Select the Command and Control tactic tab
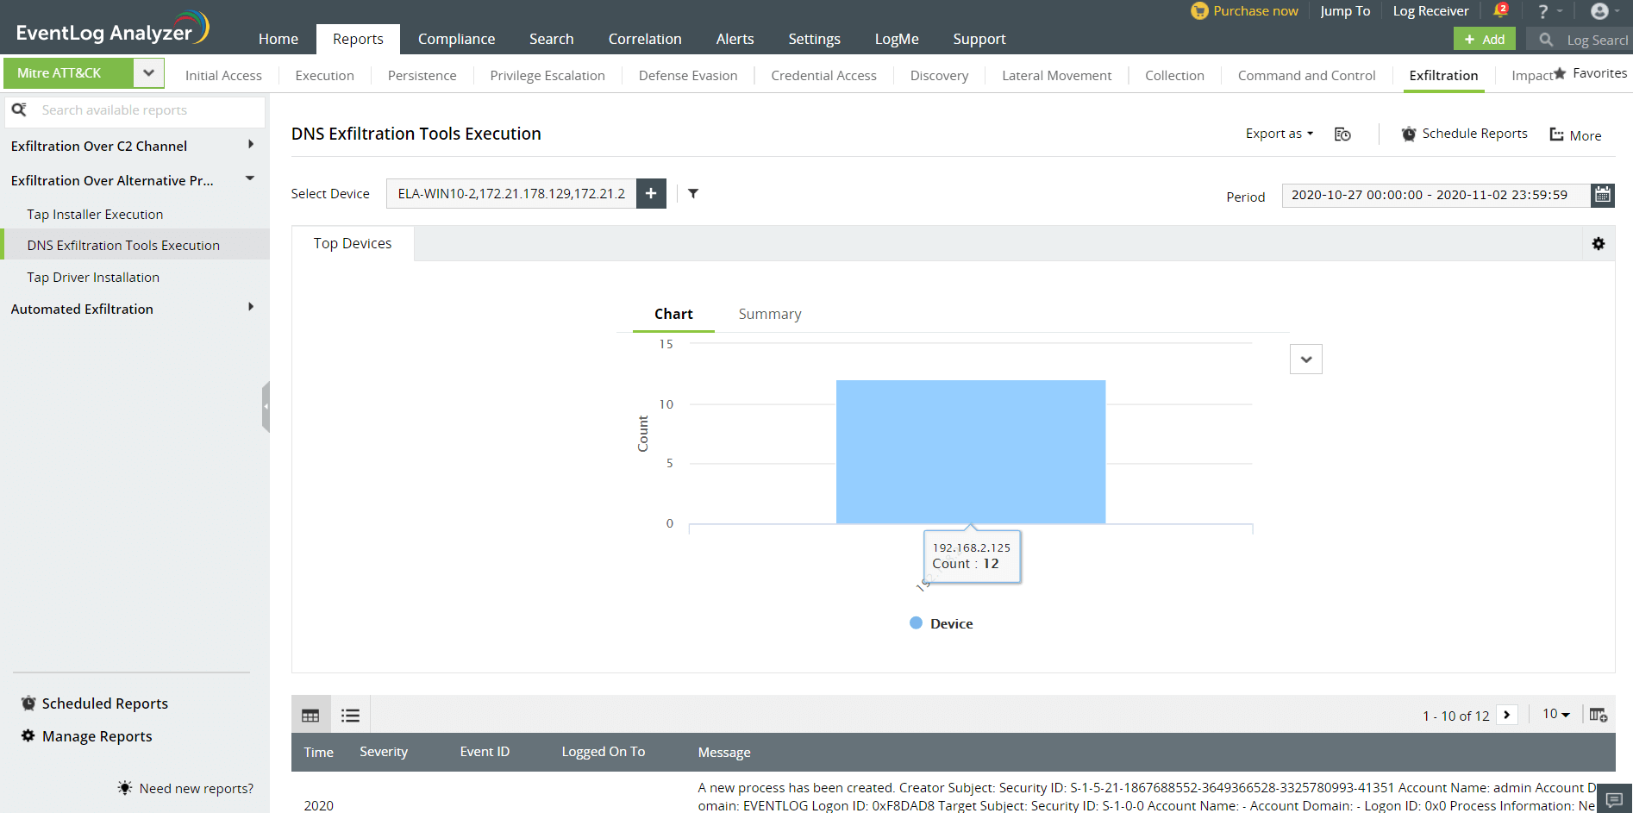 pos(1307,75)
